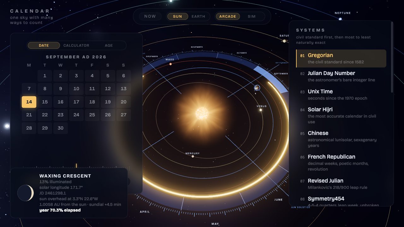Open the CALCULATOR tab
Screen dimensions: 404x227
(x=76, y=45)
